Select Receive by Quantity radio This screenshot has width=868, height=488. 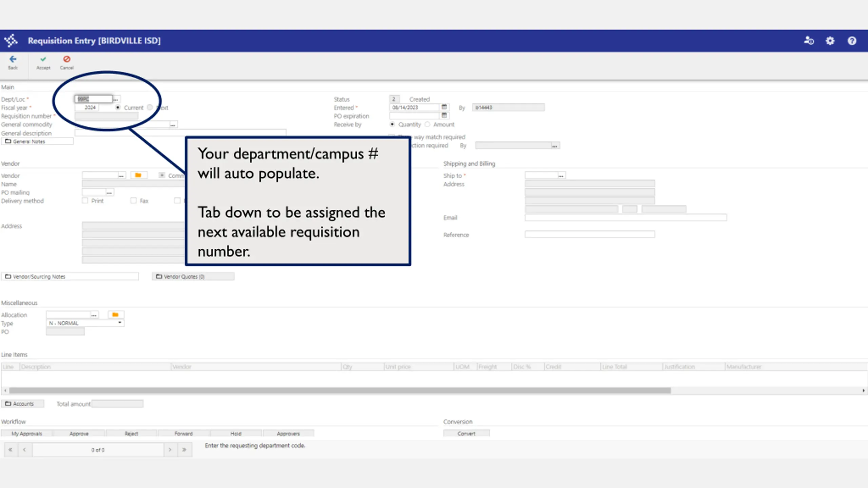[392, 124]
